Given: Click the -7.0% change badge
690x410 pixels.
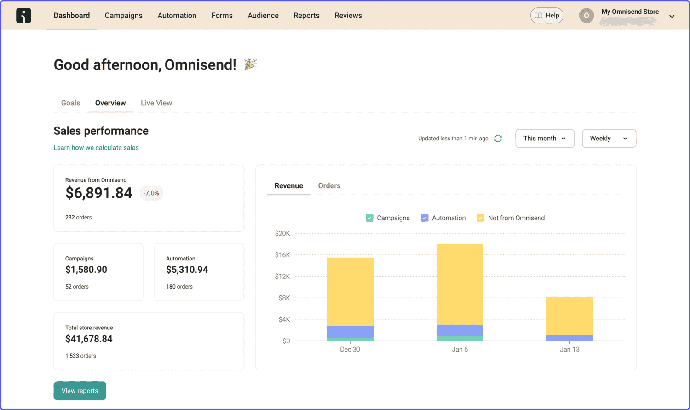Looking at the screenshot, I should pyautogui.click(x=151, y=193).
